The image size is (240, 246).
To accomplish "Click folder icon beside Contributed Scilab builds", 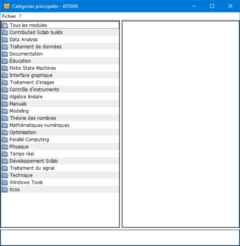I will pos(5,32).
